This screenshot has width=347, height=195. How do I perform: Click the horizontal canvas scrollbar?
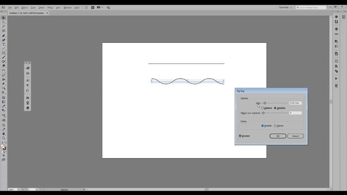pos(207,190)
